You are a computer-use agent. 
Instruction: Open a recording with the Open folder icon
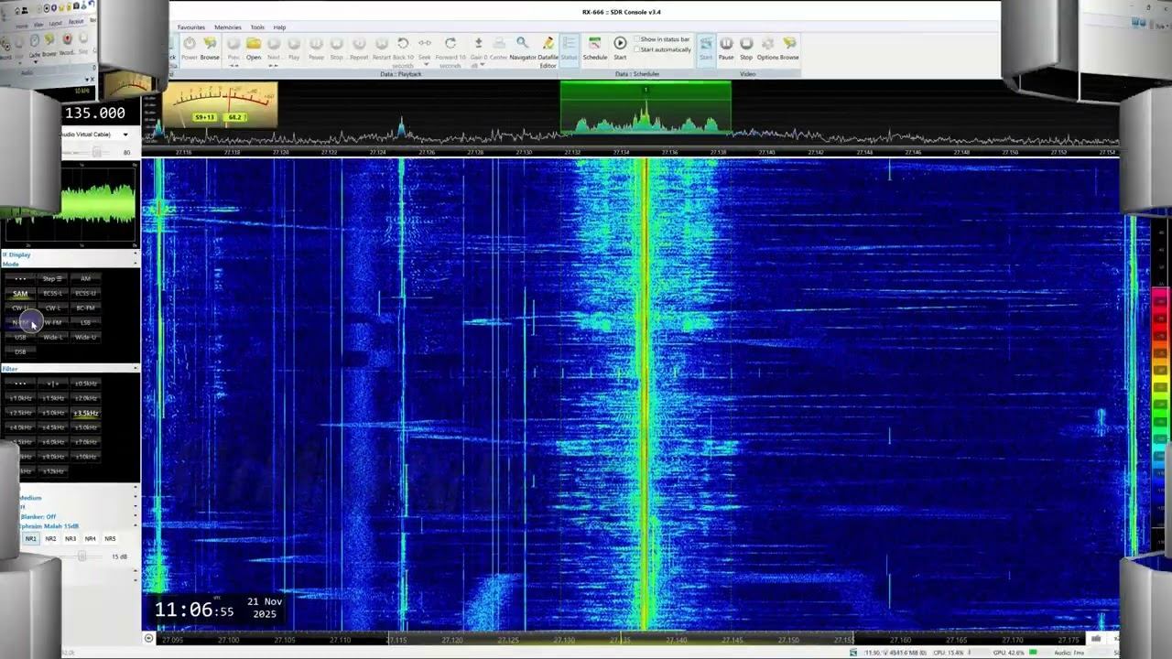click(254, 48)
